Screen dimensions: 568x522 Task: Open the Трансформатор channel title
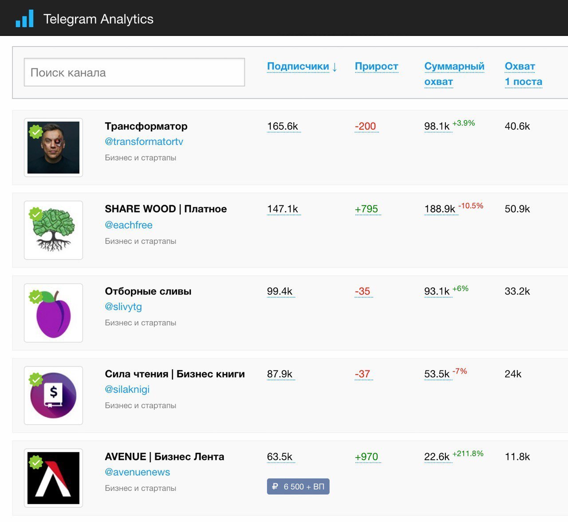[x=146, y=126]
